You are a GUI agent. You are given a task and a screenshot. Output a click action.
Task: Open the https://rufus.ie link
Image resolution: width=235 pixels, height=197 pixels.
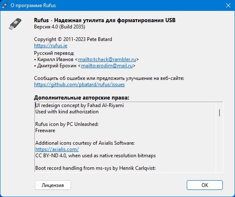[x=50, y=46]
